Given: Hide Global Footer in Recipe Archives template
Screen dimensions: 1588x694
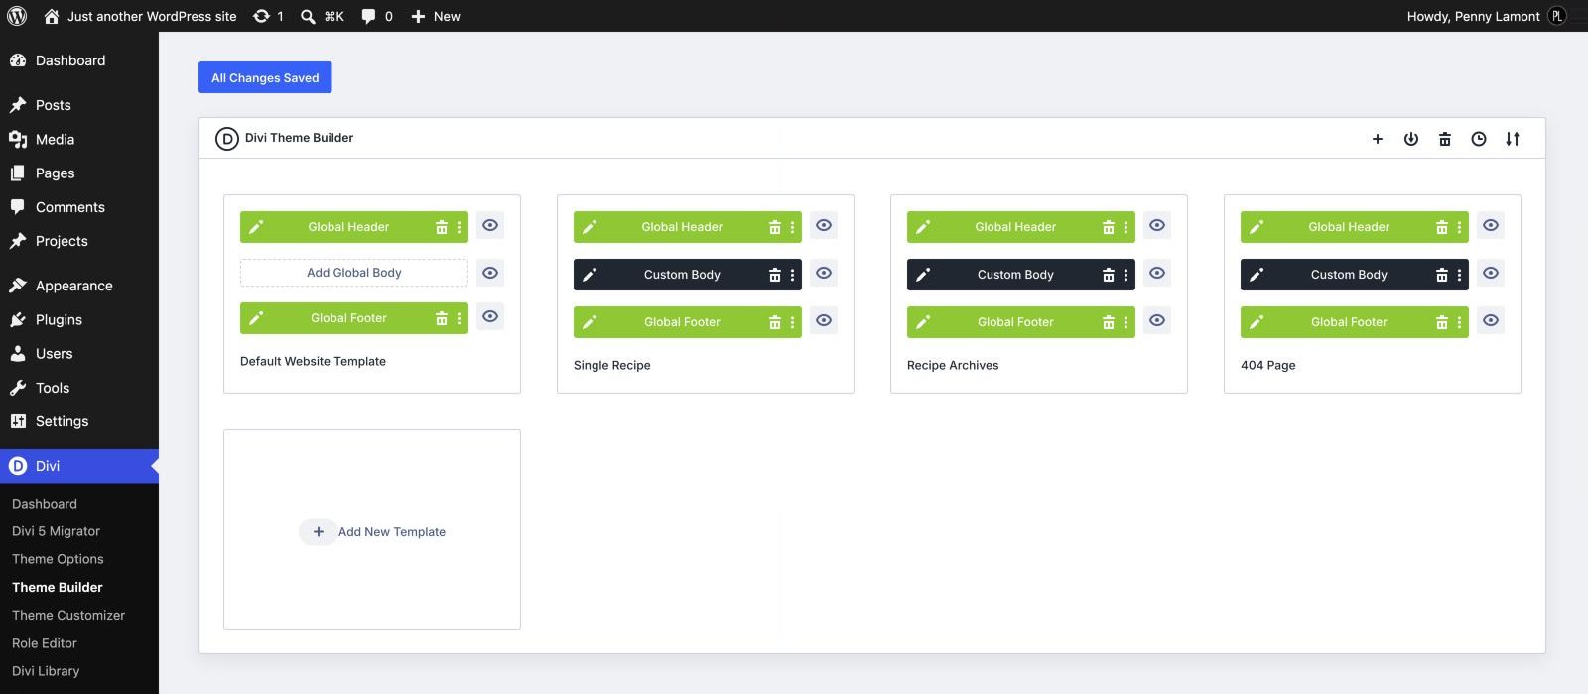Looking at the screenshot, I should tap(1157, 320).
